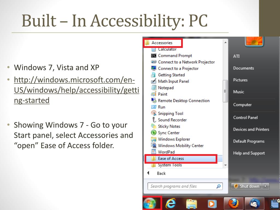The width and height of the screenshot is (280, 210).
Task: Open Control Panel from the Start menu
Action: click(x=245, y=118)
